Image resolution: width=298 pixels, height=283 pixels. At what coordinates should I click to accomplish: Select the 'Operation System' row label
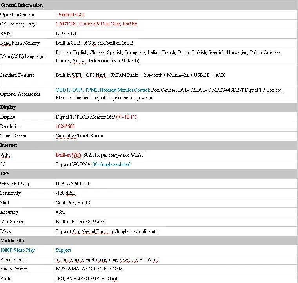(x=17, y=14)
